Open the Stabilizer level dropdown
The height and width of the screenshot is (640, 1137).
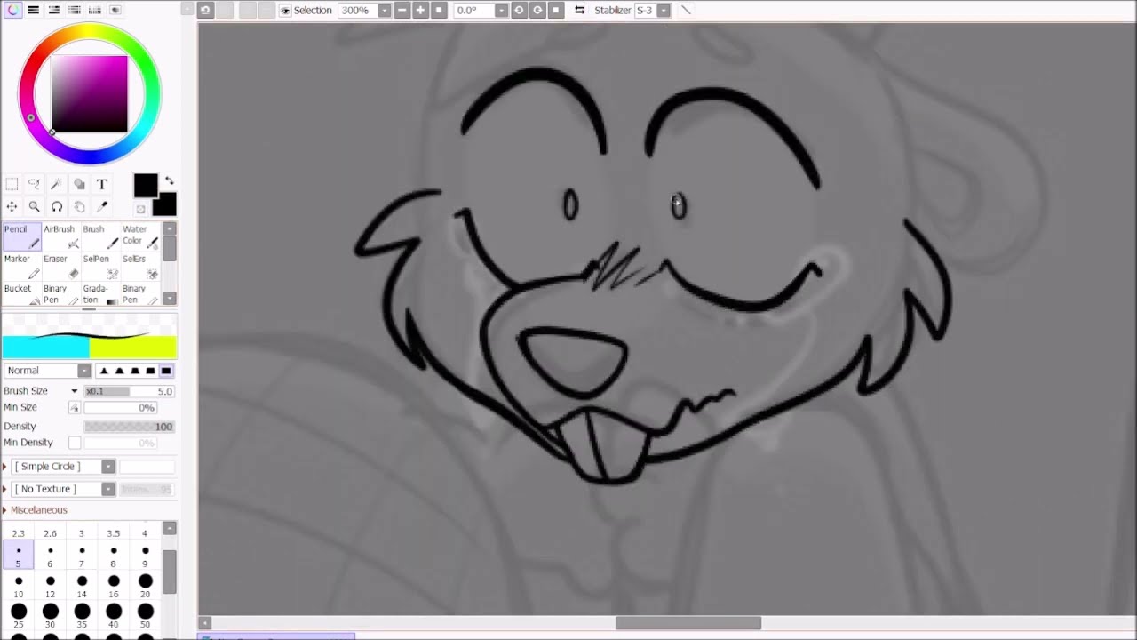(x=664, y=10)
